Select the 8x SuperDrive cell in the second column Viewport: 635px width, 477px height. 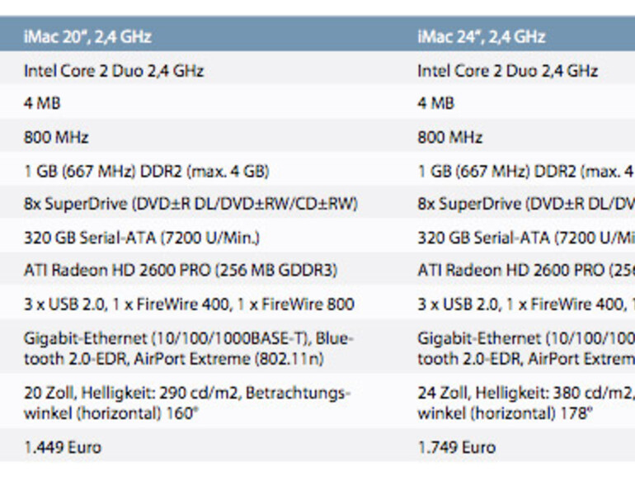pyautogui.click(x=525, y=204)
